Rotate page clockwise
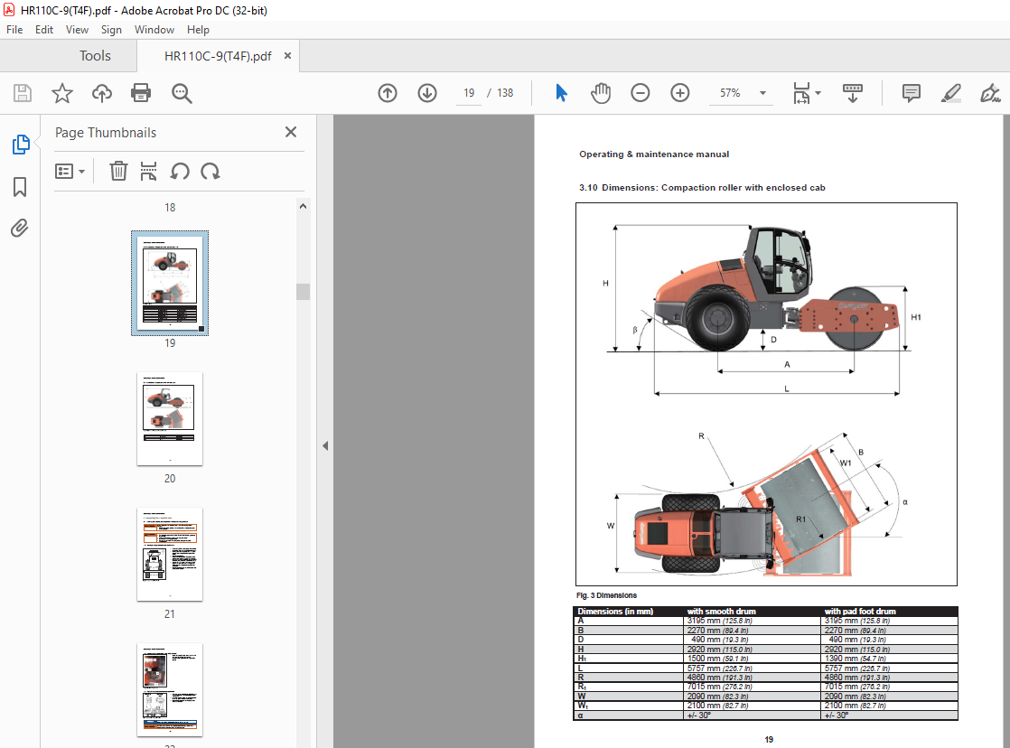This screenshot has height=748, width=1010. pyautogui.click(x=210, y=172)
